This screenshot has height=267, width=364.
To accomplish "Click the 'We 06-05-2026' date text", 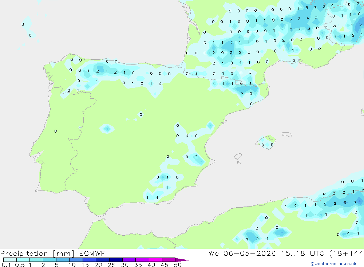I will [x=242, y=253].
